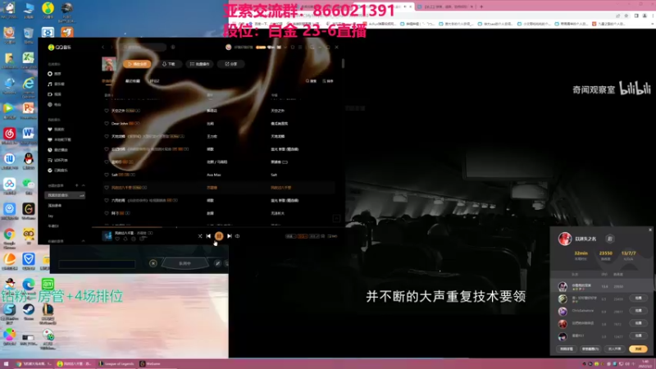Switch to the songs tab
The image size is (656, 369).
[x=107, y=81]
